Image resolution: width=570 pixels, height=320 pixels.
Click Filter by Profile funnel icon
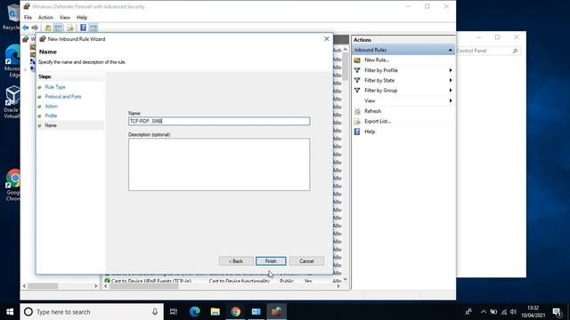click(x=357, y=70)
